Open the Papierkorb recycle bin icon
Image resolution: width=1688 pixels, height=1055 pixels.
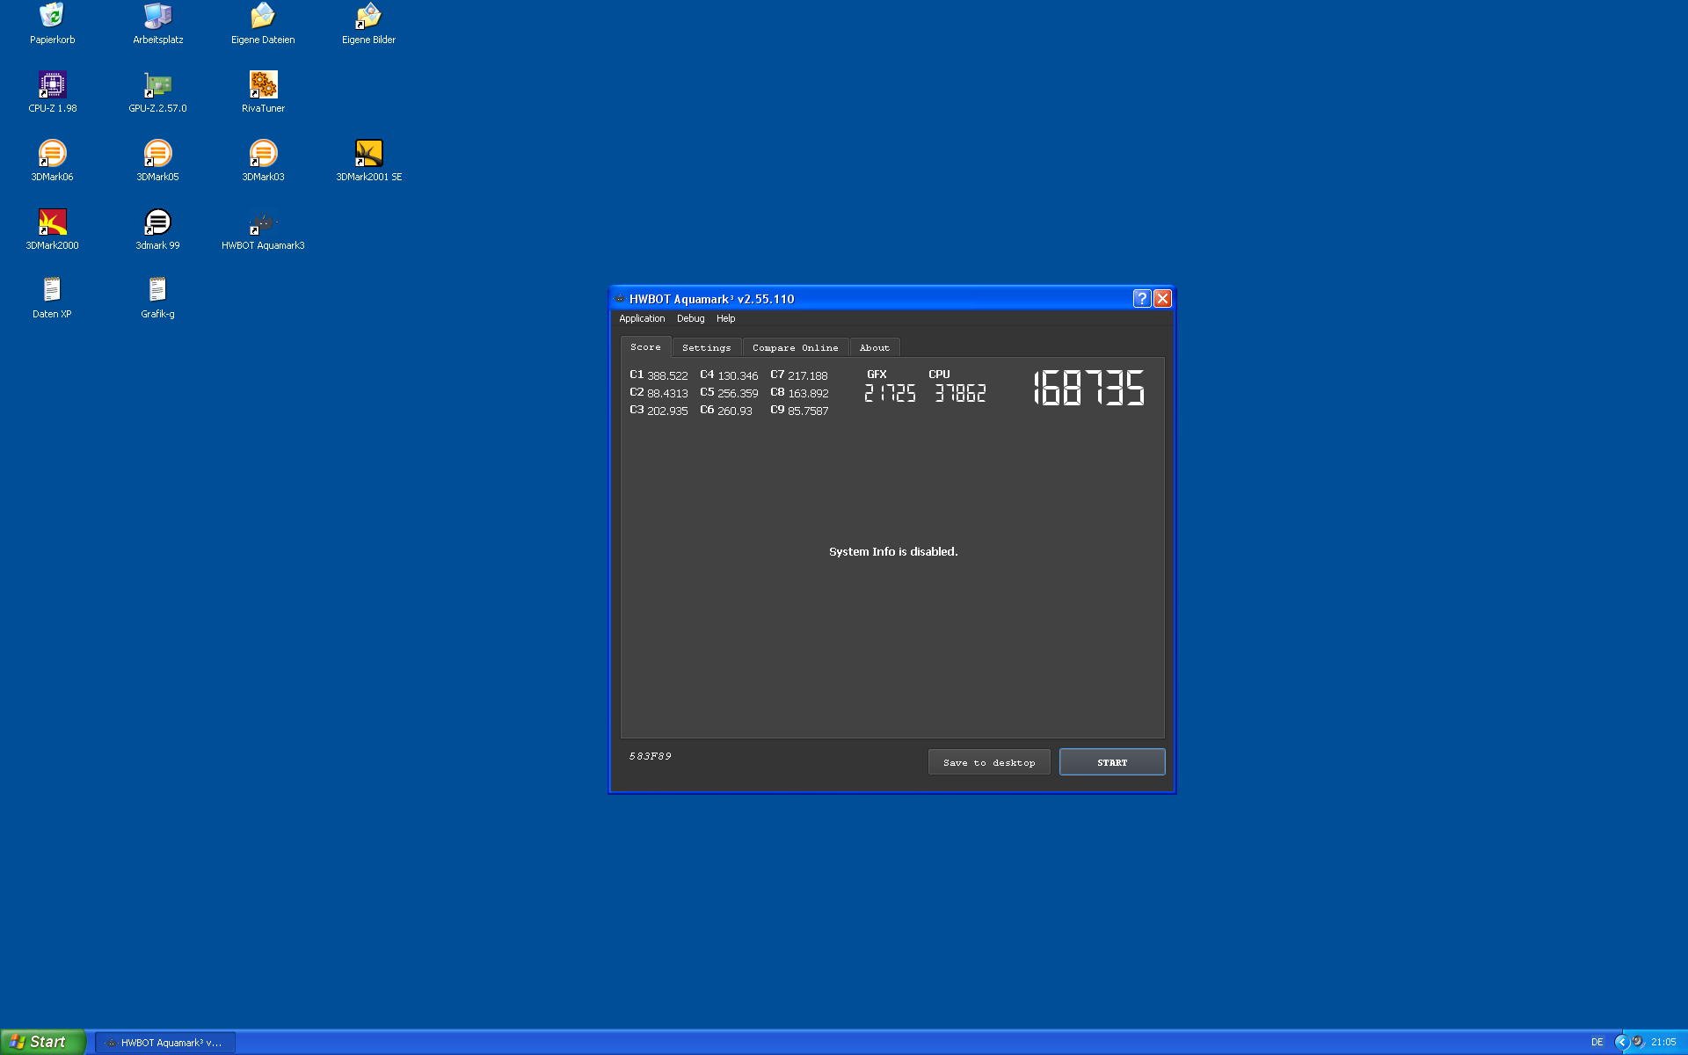tap(52, 24)
